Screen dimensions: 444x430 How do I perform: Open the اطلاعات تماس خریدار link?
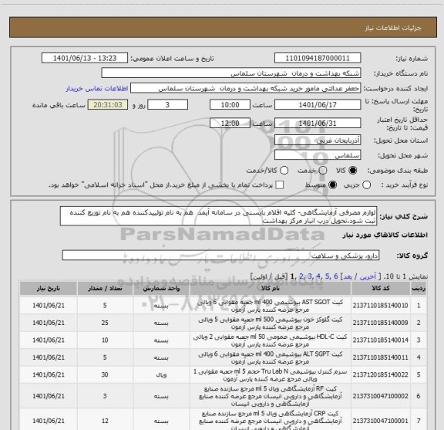[97, 89]
